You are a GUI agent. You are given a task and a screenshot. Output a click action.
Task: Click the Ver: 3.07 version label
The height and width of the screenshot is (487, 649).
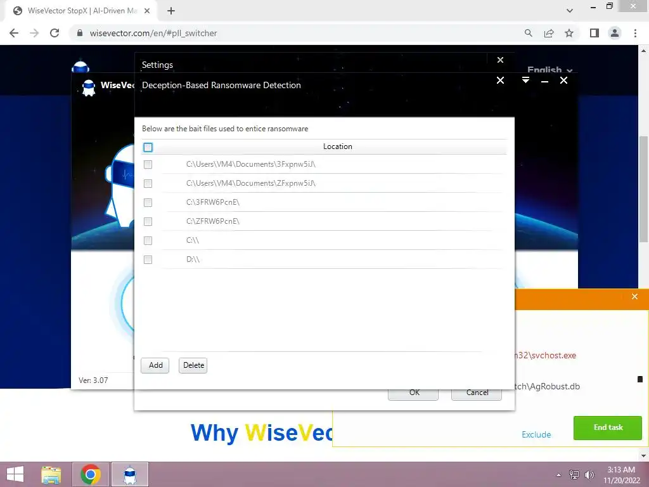[93, 380]
